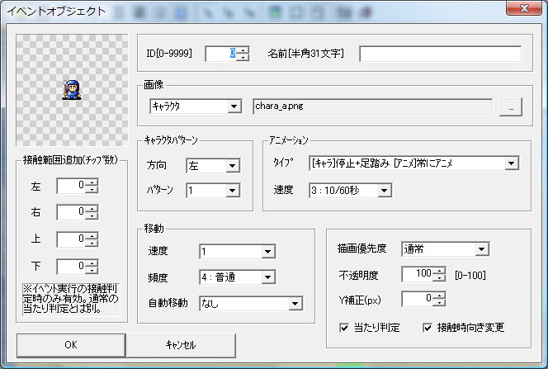Decrease 右 contact range with down arrow

coord(92,216)
